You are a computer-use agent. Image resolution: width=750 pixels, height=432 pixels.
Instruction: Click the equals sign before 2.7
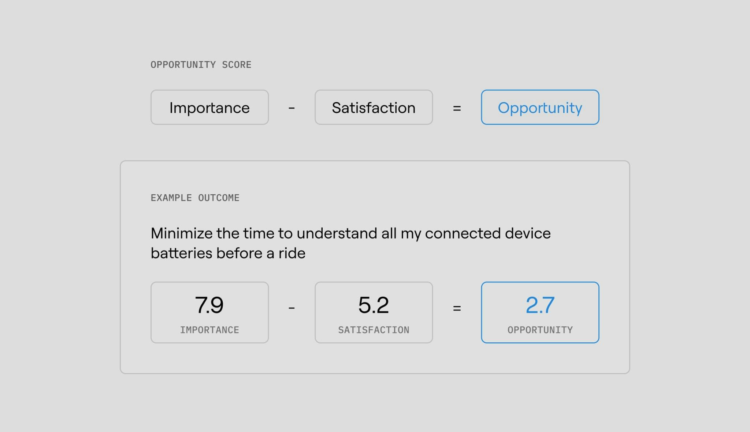(x=457, y=308)
